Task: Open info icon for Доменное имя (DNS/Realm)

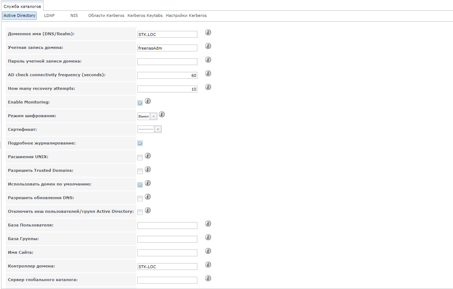Action: coord(208,32)
